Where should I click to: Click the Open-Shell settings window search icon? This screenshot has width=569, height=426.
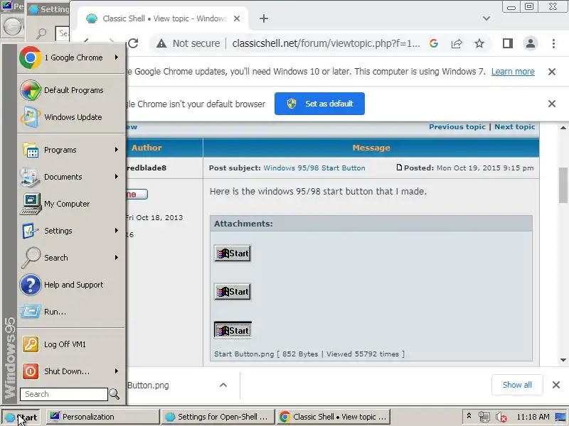coord(41,34)
